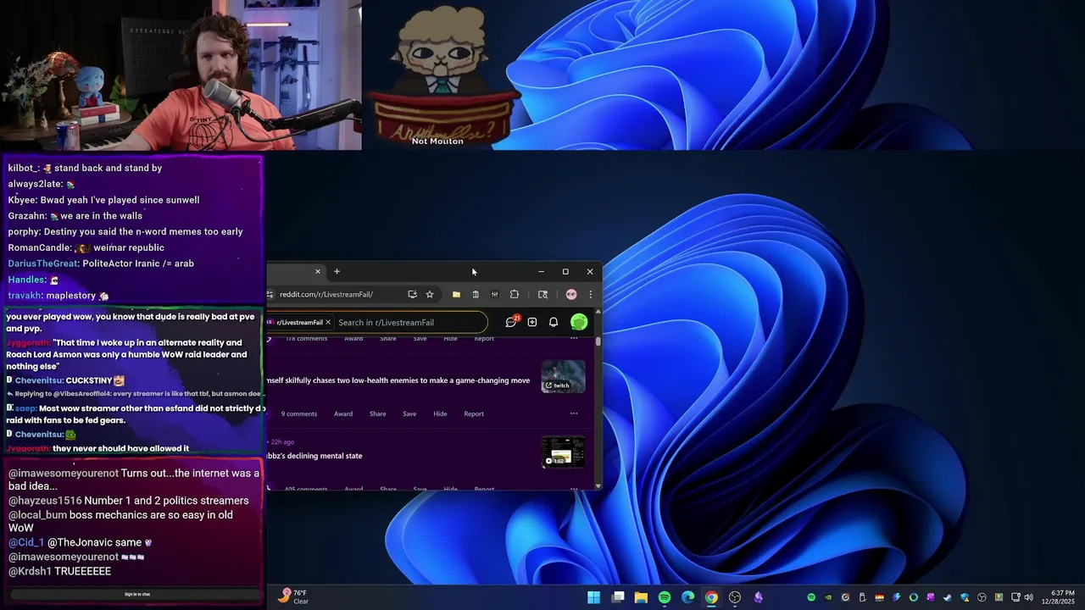Open the green Reddit user avatar menu
The height and width of the screenshot is (610, 1085).
(x=579, y=322)
